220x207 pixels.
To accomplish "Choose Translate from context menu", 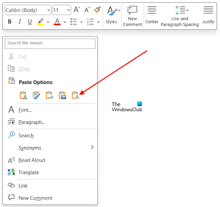I will click(x=50, y=172).
